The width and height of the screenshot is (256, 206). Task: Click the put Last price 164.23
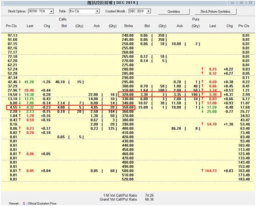coord(211,171)
